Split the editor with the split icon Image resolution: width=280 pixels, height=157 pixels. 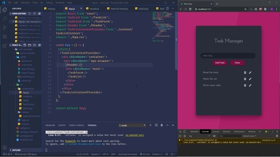pyautogui.click(x=167, y=9)
